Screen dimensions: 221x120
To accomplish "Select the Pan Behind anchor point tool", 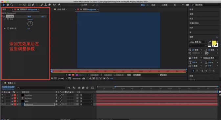I will click(24, 5).
